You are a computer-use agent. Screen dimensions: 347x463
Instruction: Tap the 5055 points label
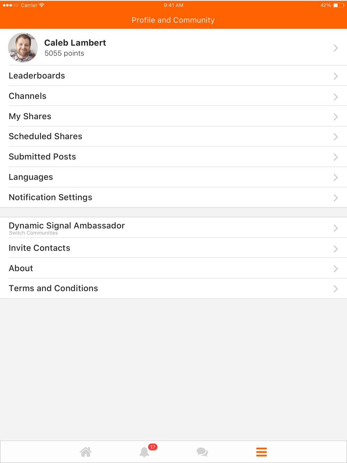click(64, 53)
